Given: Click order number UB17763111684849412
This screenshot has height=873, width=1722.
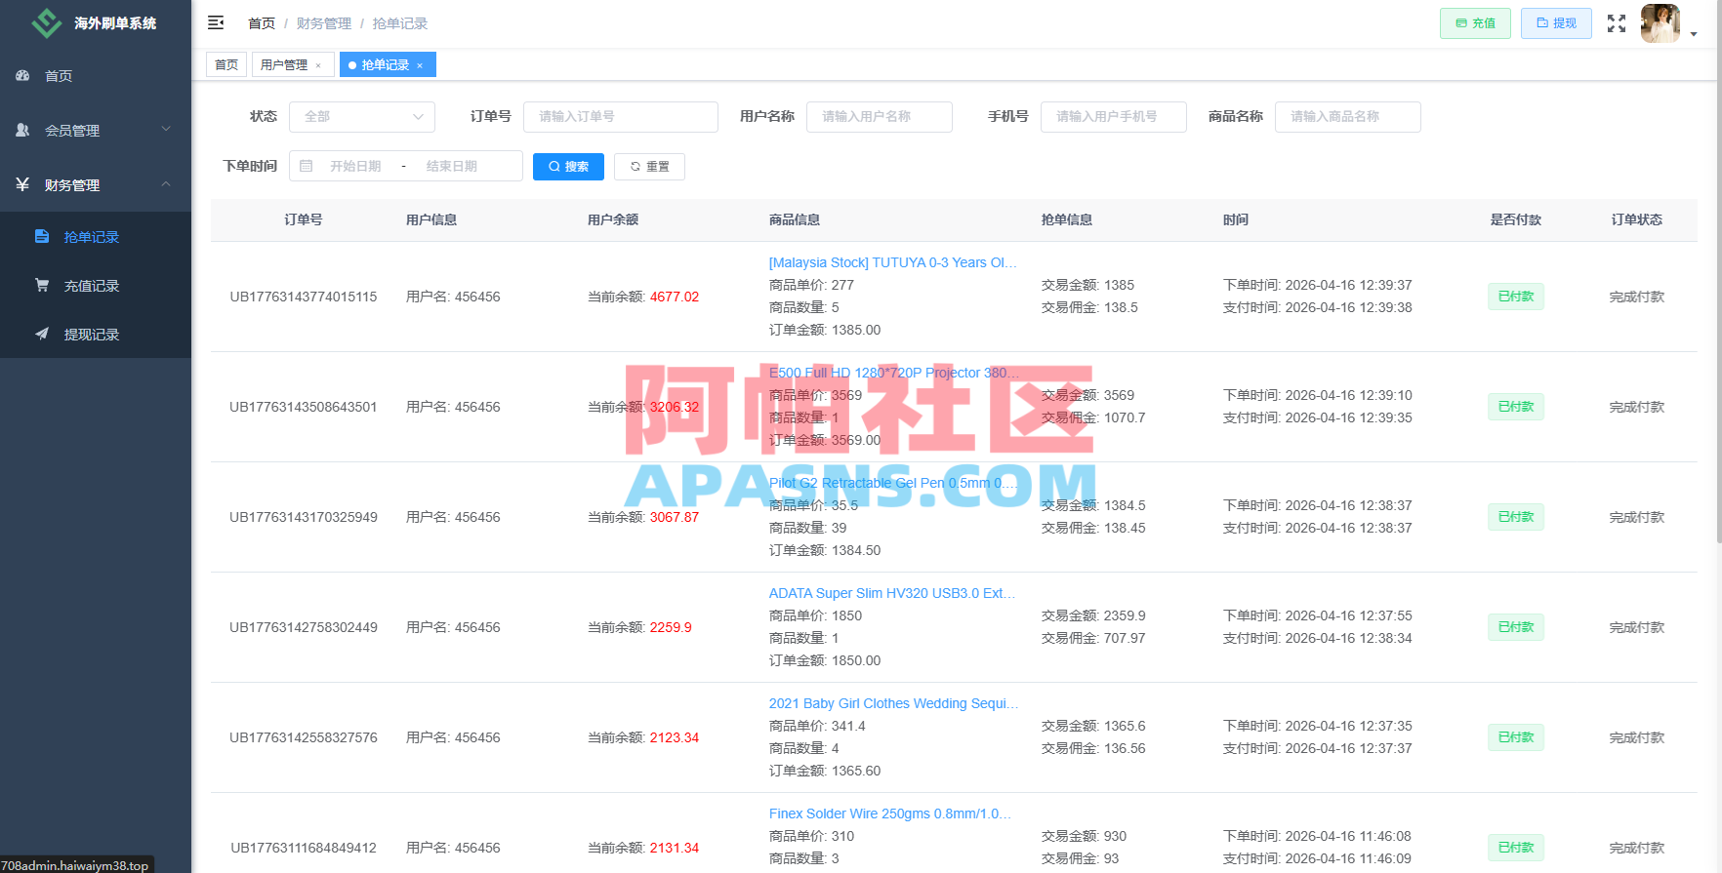Looking at the screenshot, I should (304, 848).
